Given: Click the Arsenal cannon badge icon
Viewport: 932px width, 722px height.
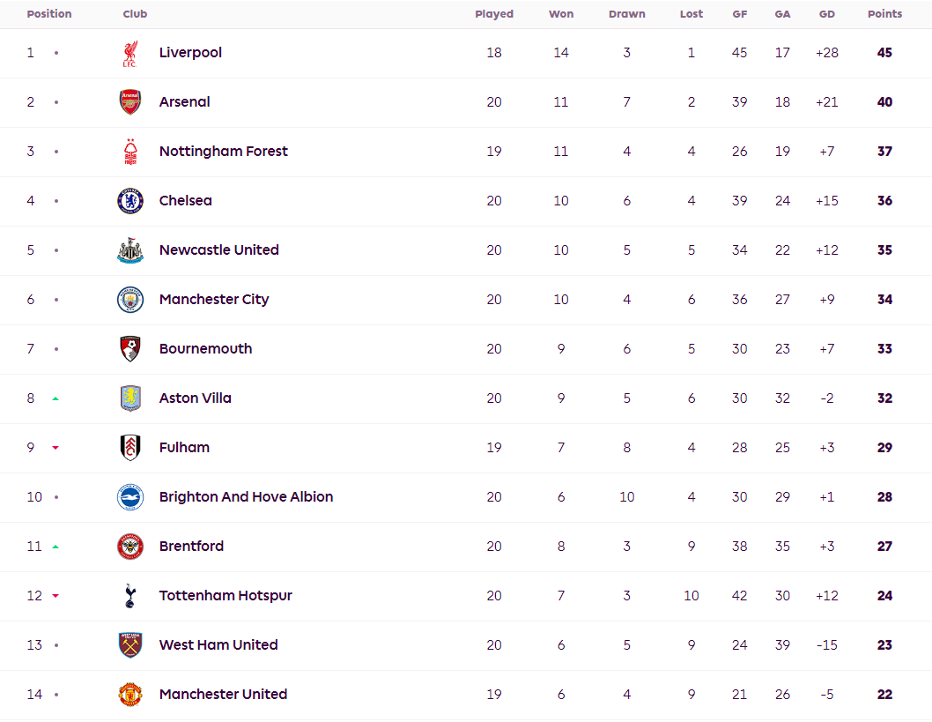Looking at the screenshot, I should point(130,102).
